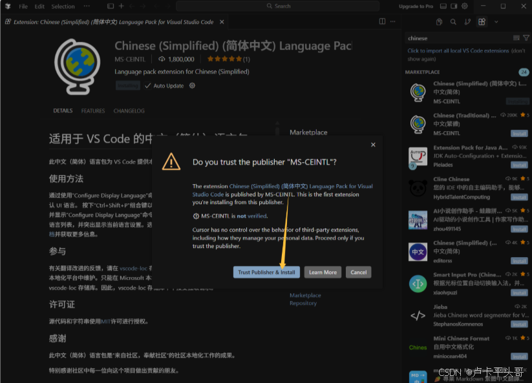Open the sidebar Search view icon
This screenshot has width=532, height=383.
(x=453, y=22)
